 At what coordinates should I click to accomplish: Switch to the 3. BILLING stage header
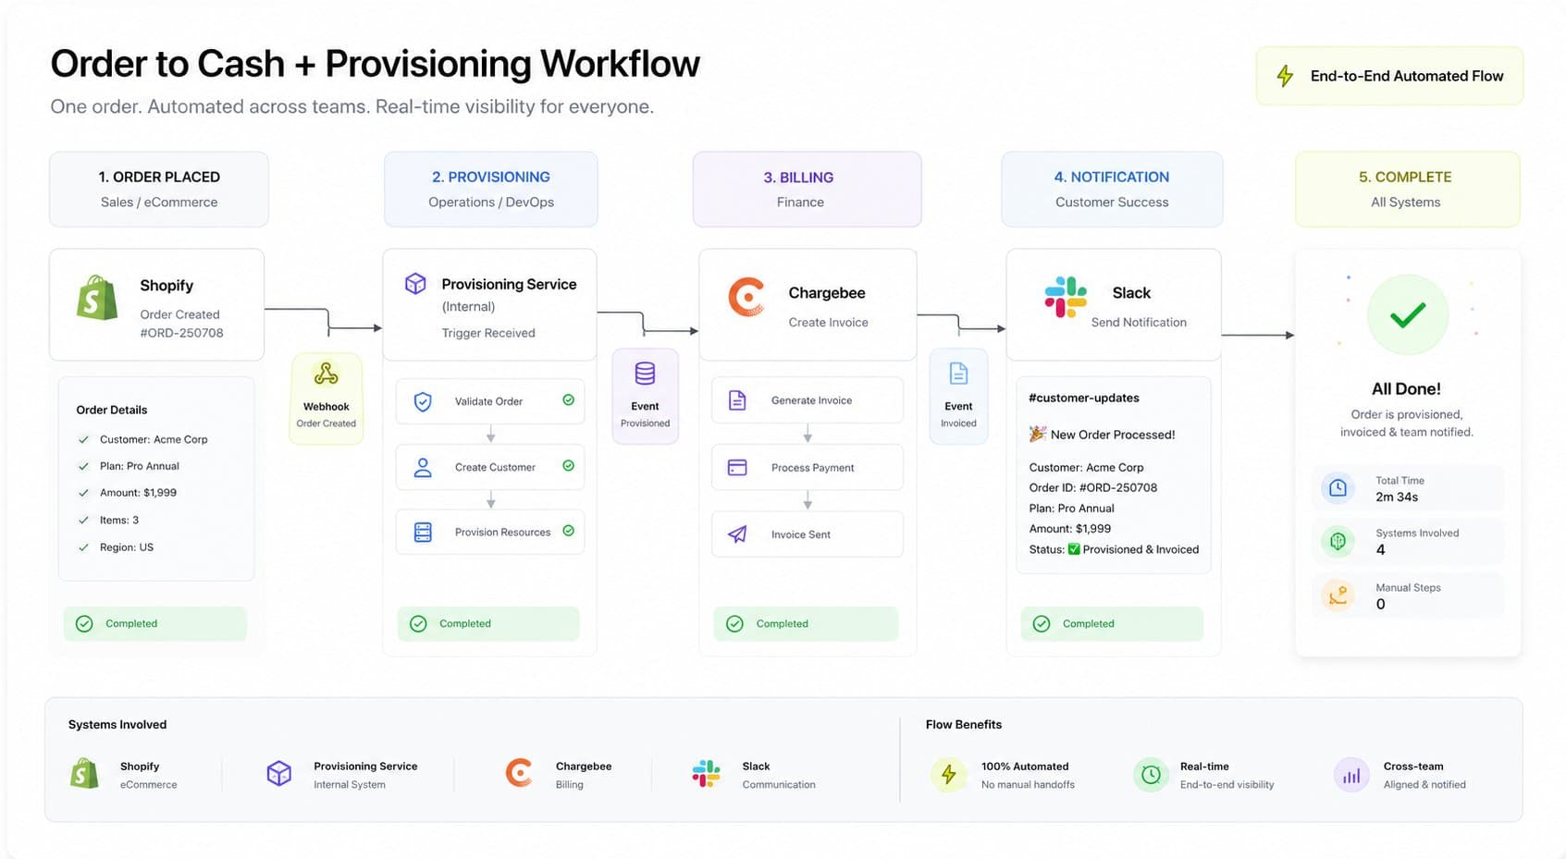[x=808, y=190]
